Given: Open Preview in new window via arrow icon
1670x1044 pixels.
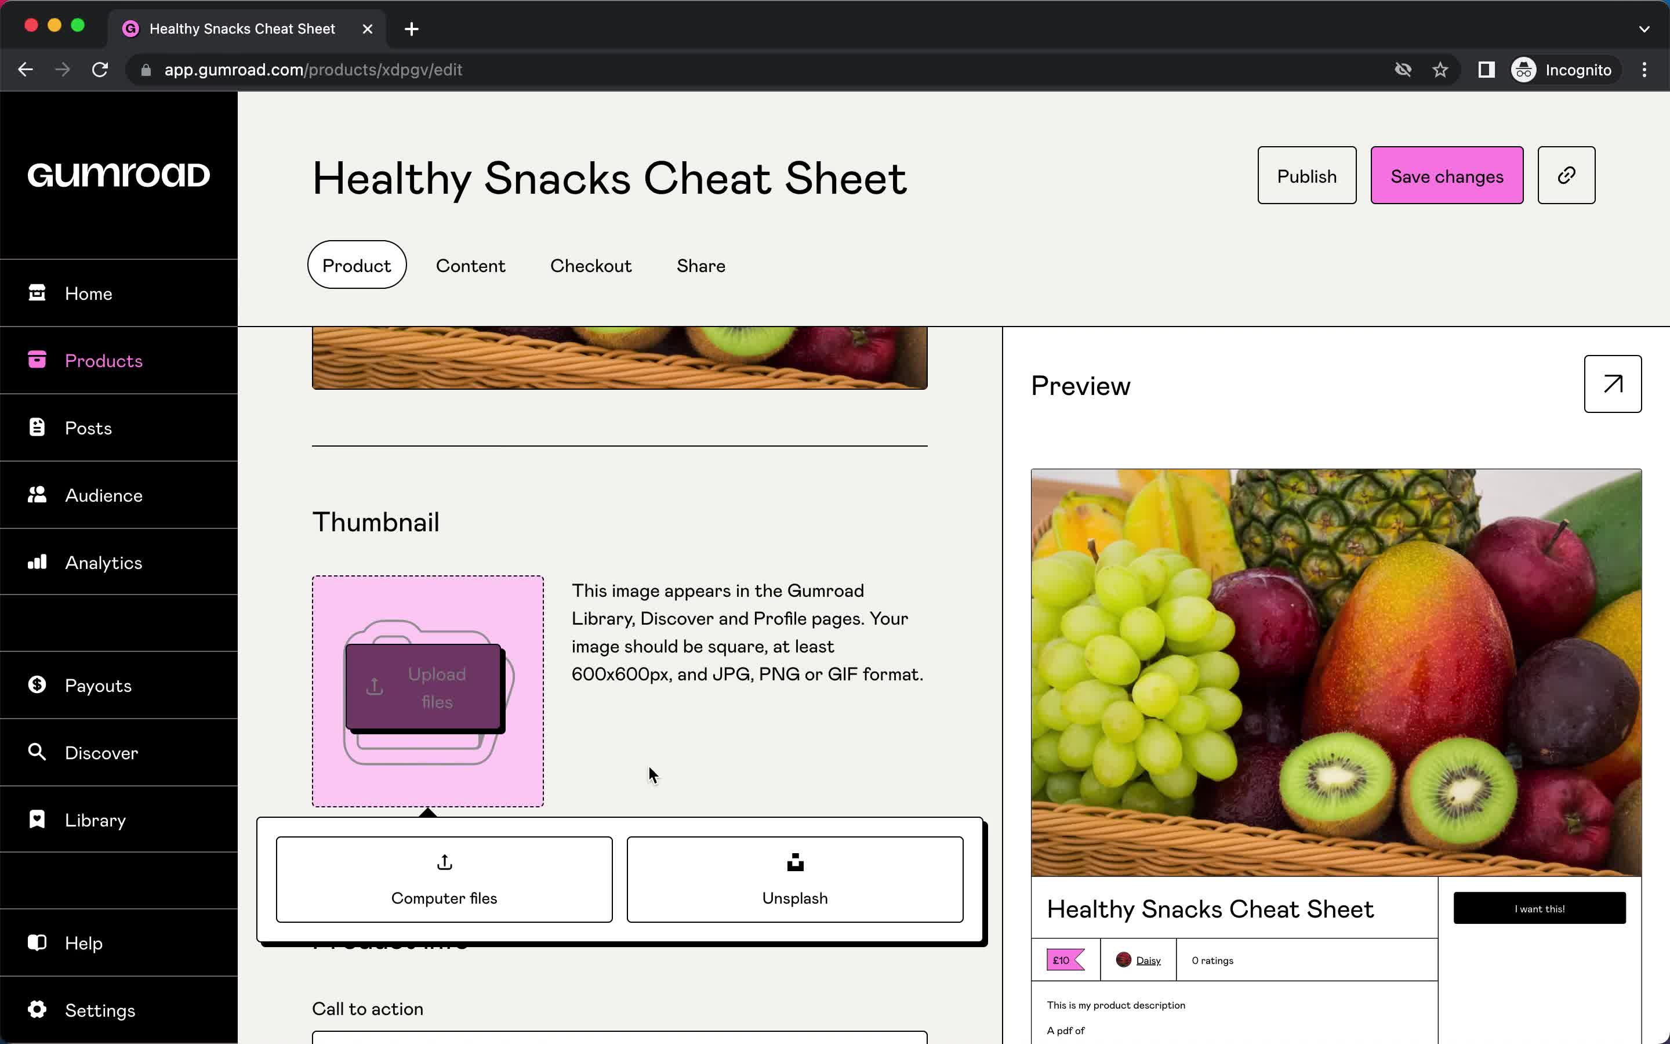Looking at the screenshot, I should click(1612, 384).
